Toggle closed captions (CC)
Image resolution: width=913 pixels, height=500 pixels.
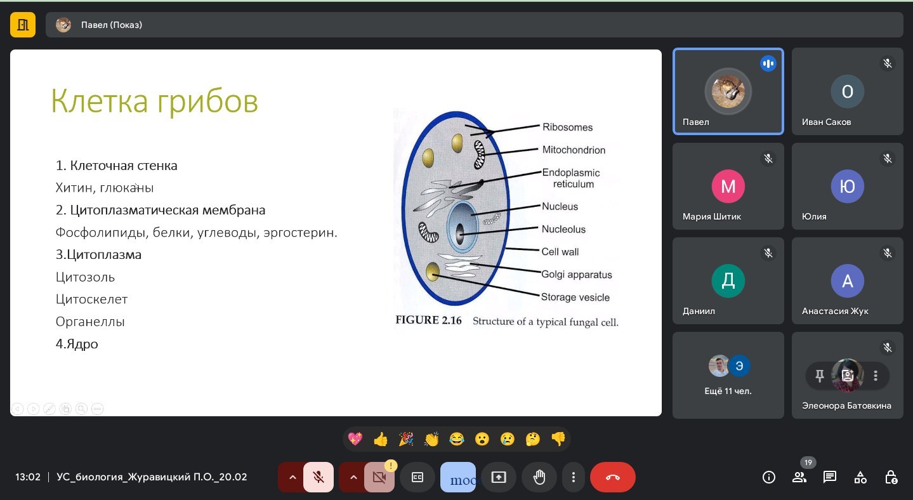tap(417, 477)
